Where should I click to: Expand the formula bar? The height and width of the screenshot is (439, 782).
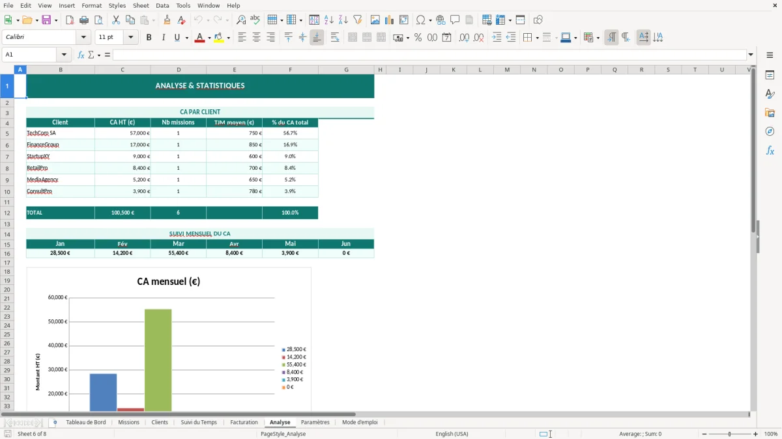(x=751, y=55)
